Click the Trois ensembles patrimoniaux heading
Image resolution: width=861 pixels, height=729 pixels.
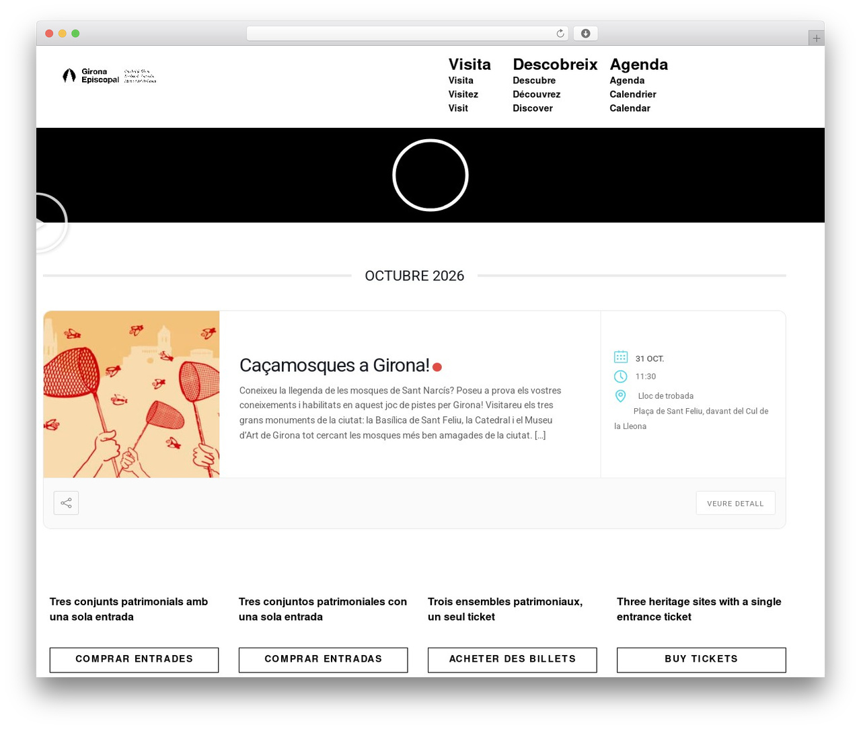click(505, 609)
